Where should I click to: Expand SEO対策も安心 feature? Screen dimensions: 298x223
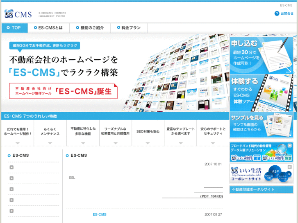pos(148,133)
